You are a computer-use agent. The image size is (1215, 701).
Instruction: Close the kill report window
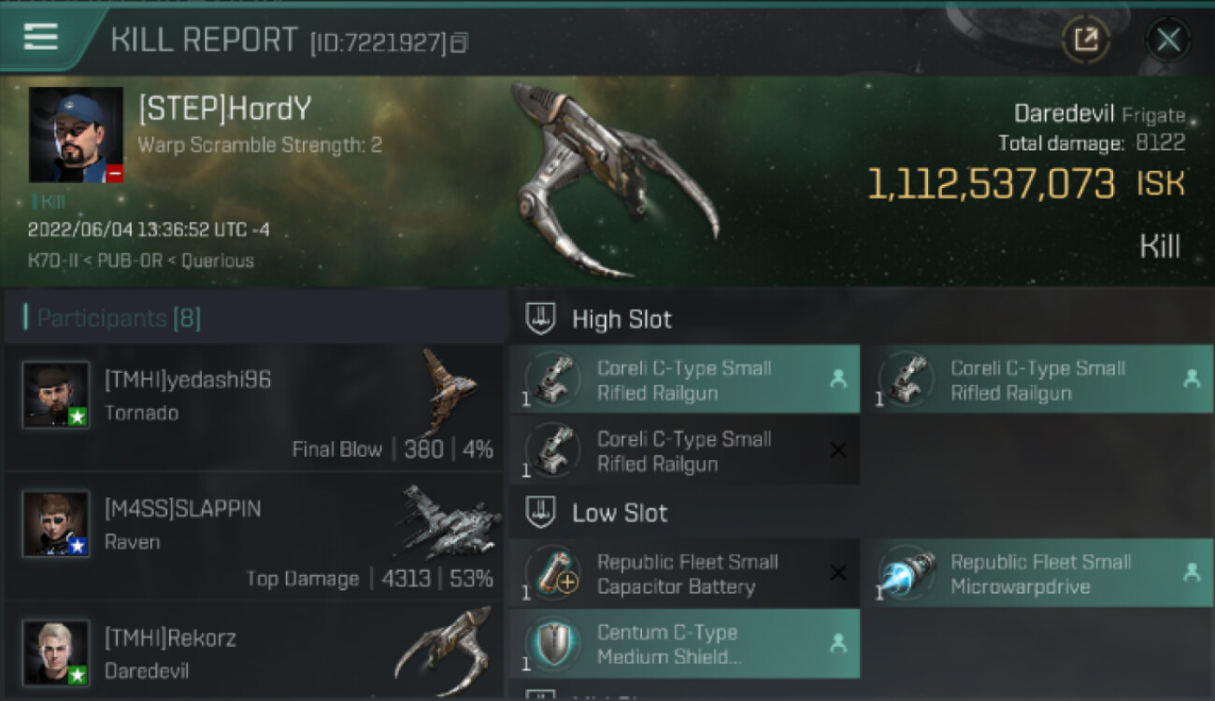point(1168,39)
